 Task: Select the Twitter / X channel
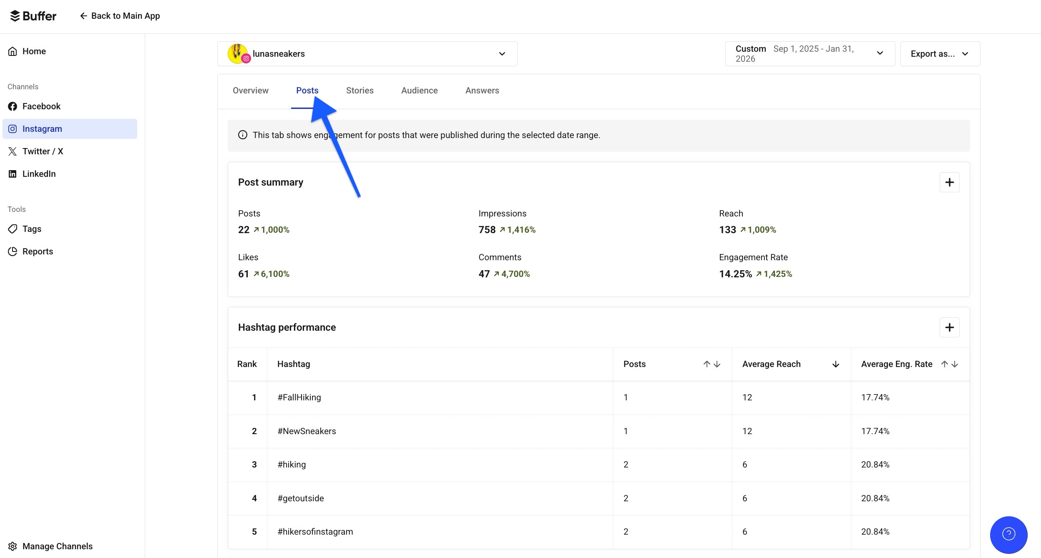pyautogui.click(x=70, y=151)
